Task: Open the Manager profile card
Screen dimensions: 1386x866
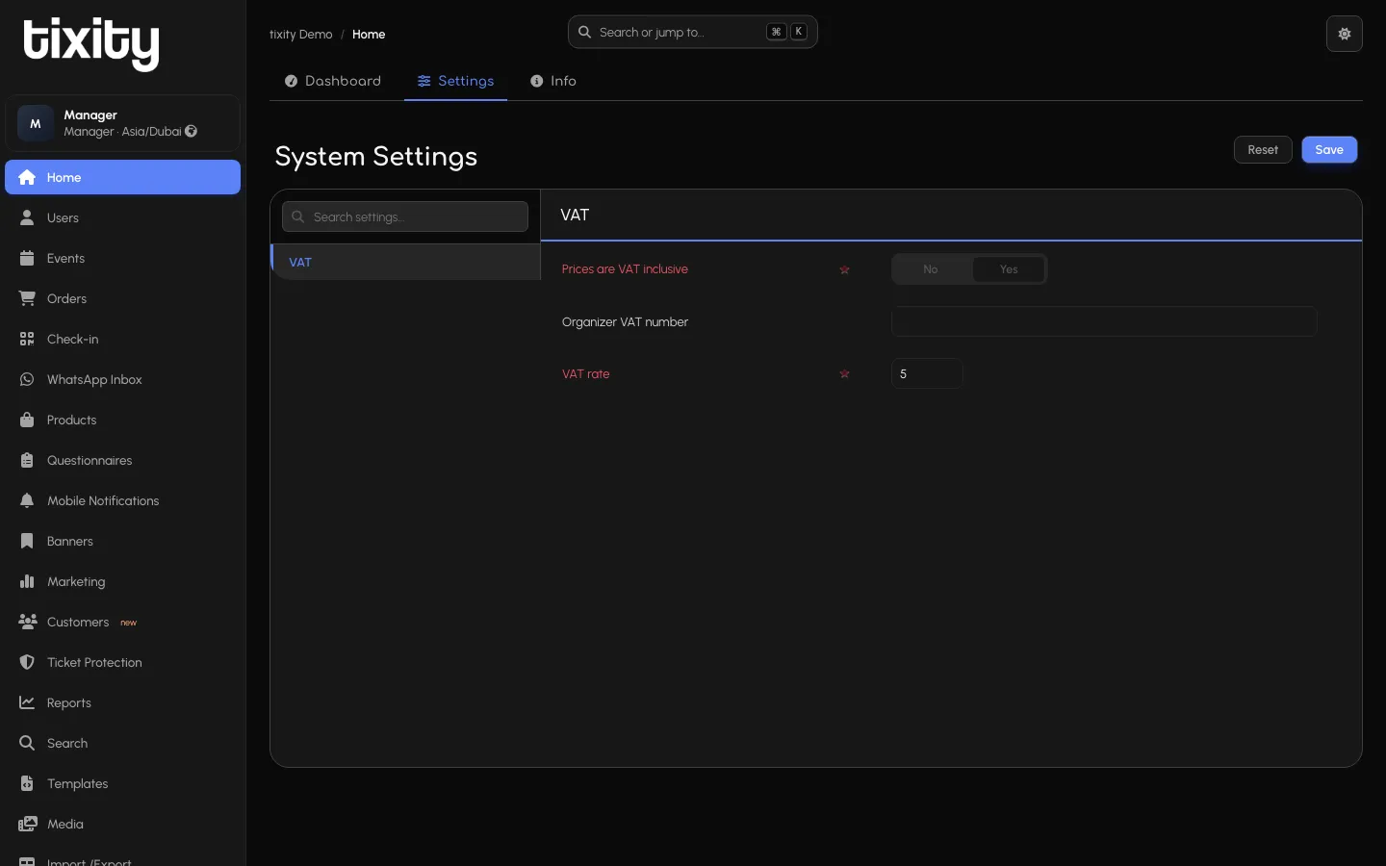Action: (122, 123)
